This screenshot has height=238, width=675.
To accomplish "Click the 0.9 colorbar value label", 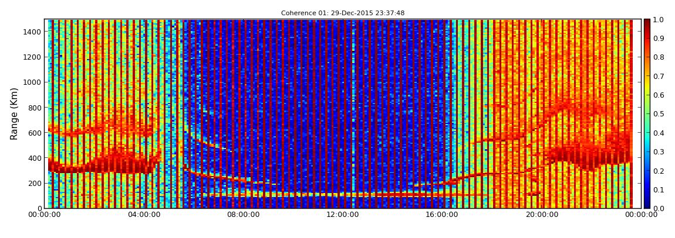I will click(x=658, y=39).
